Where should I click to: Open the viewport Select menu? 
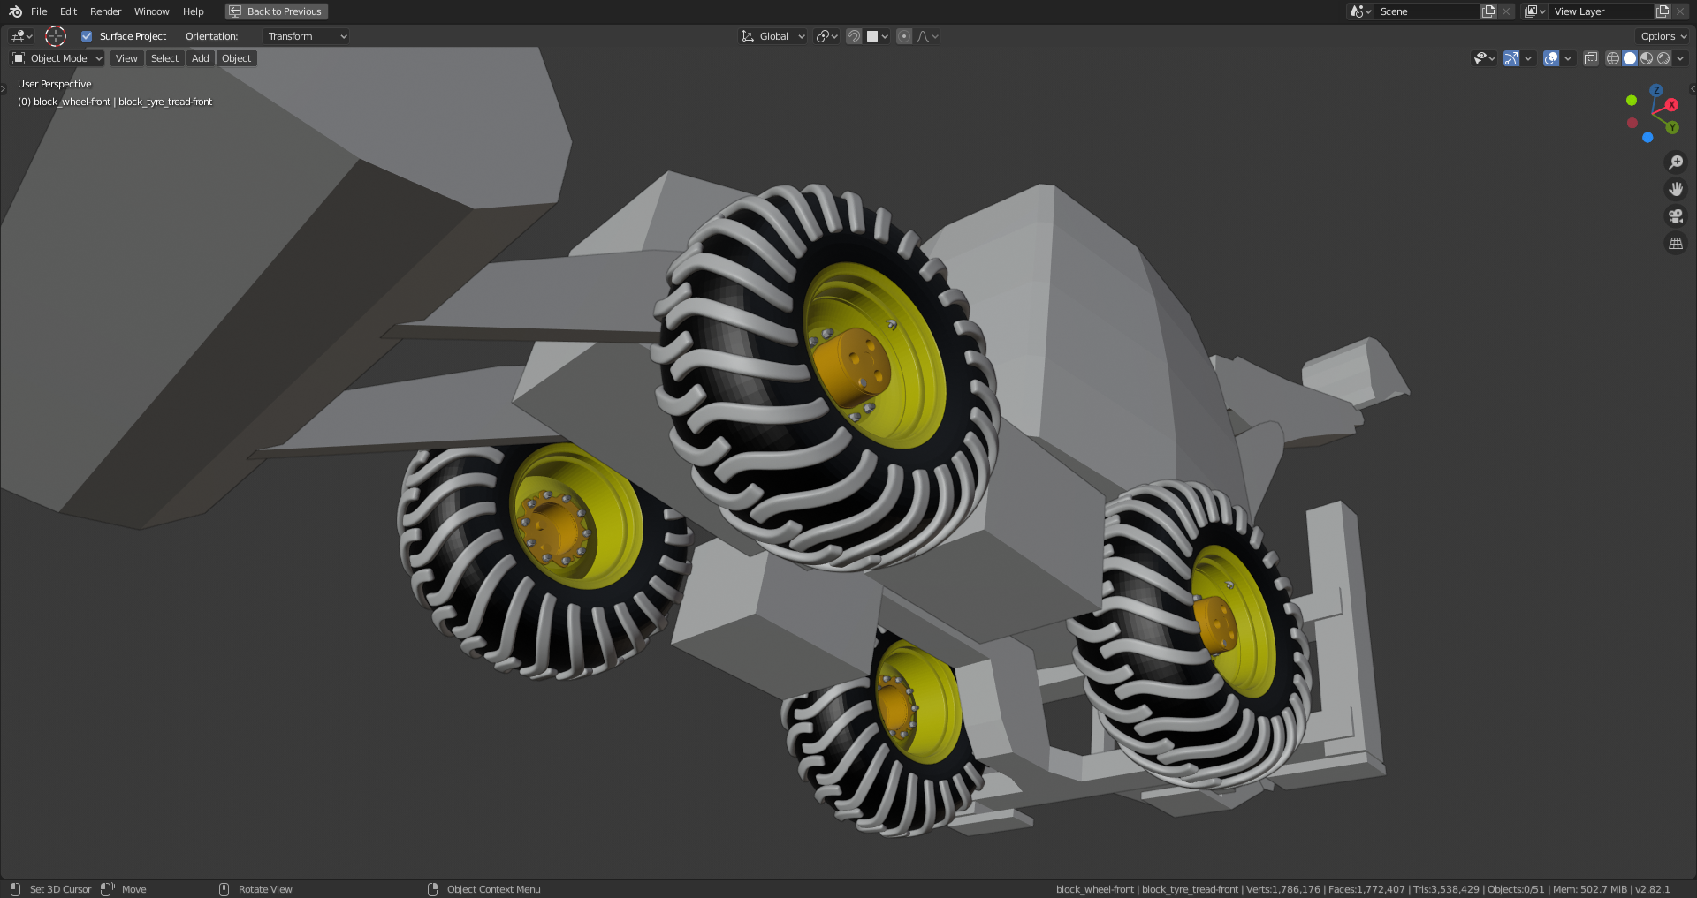click(164, 58)
